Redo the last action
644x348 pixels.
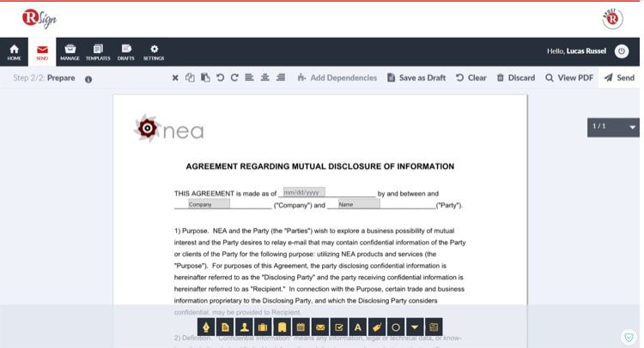click(x=234, y=77)
